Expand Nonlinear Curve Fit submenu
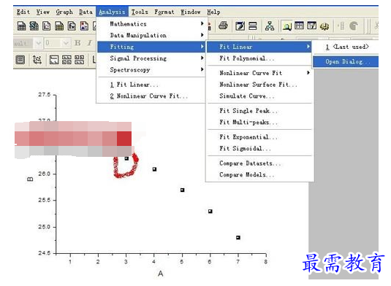 (259, 73)
